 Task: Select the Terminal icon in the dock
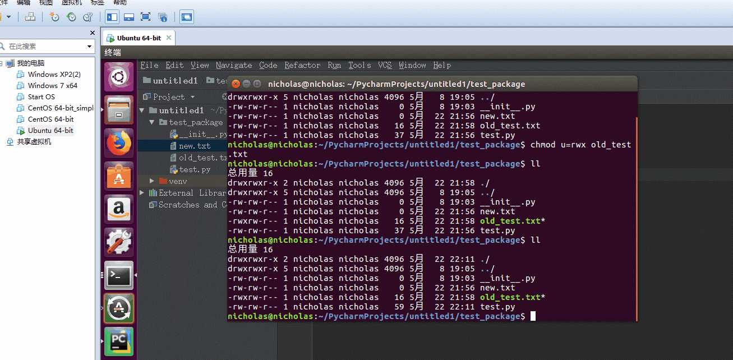(x=119, y=275)
